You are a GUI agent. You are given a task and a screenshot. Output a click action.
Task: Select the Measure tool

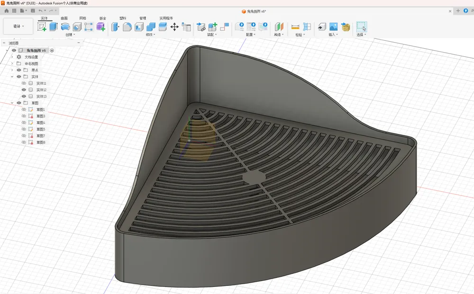pyautogui.click(x=295, y=27)
